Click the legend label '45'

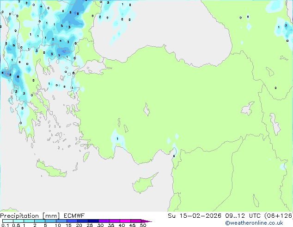pyautogui.click(x=132, y=225)
